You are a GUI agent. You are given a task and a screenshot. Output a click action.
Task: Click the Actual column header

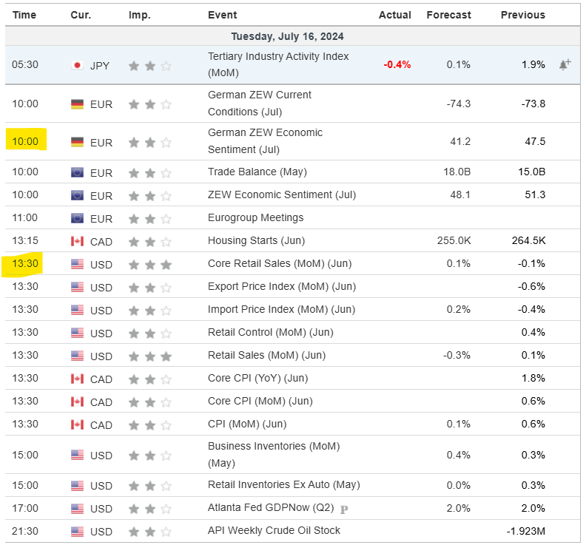394,15
